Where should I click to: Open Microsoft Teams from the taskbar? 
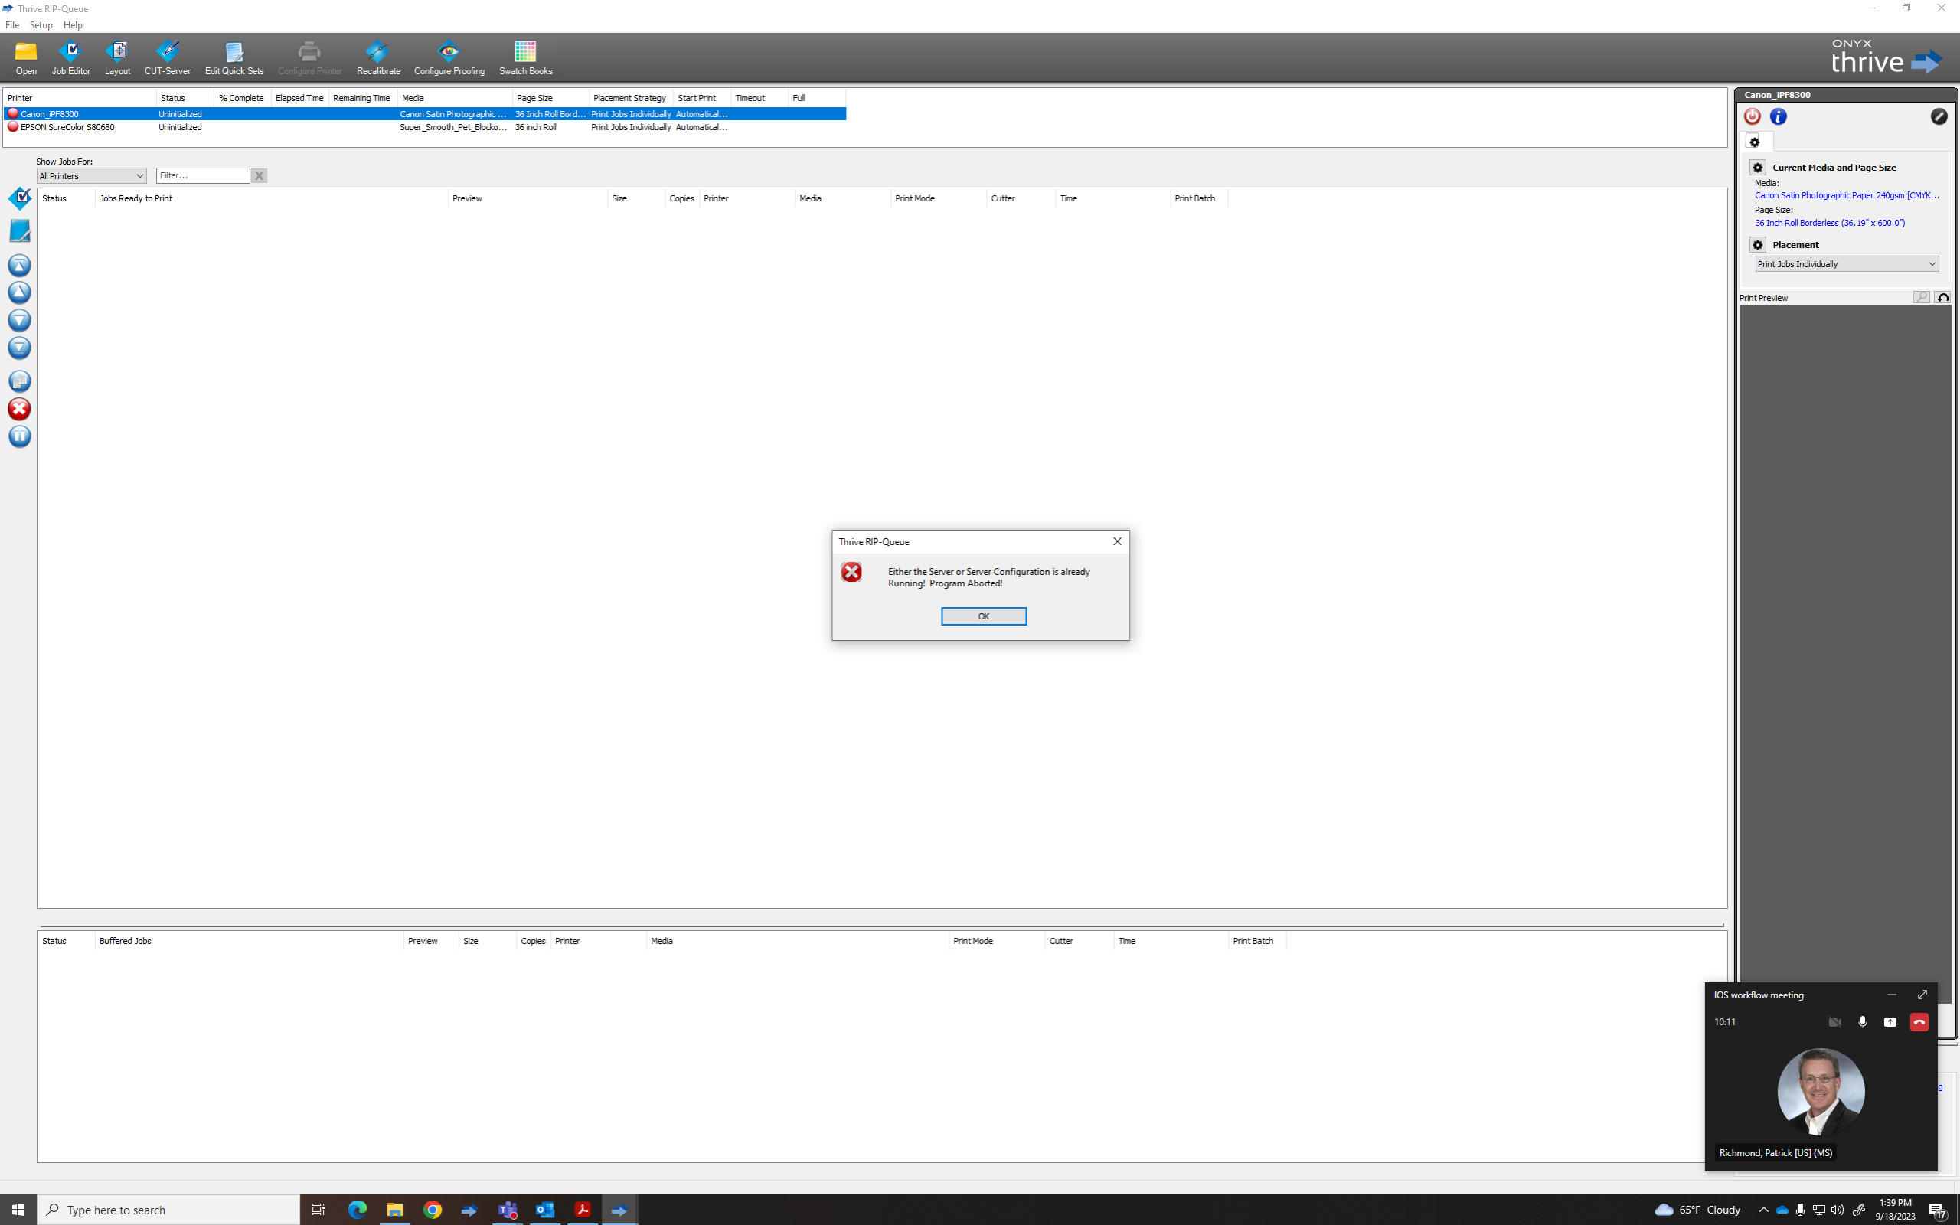pyautogui.click(x=508, y=1210)
